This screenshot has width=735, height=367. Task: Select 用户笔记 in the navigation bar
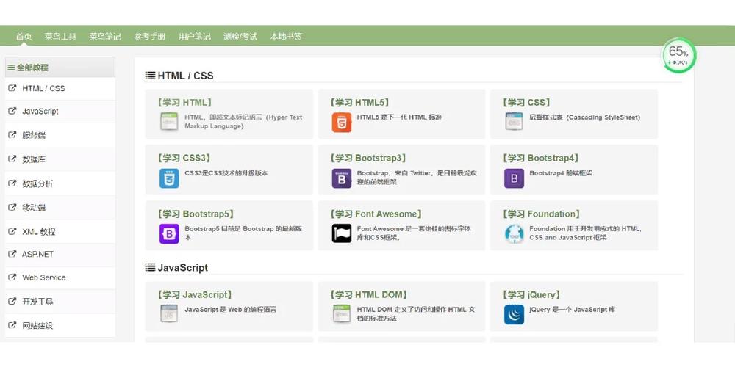click(195, 36)
